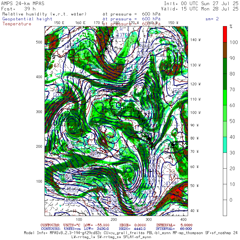Click the color bar scale label '0'
240x240 pixels.
pos(231,200)
